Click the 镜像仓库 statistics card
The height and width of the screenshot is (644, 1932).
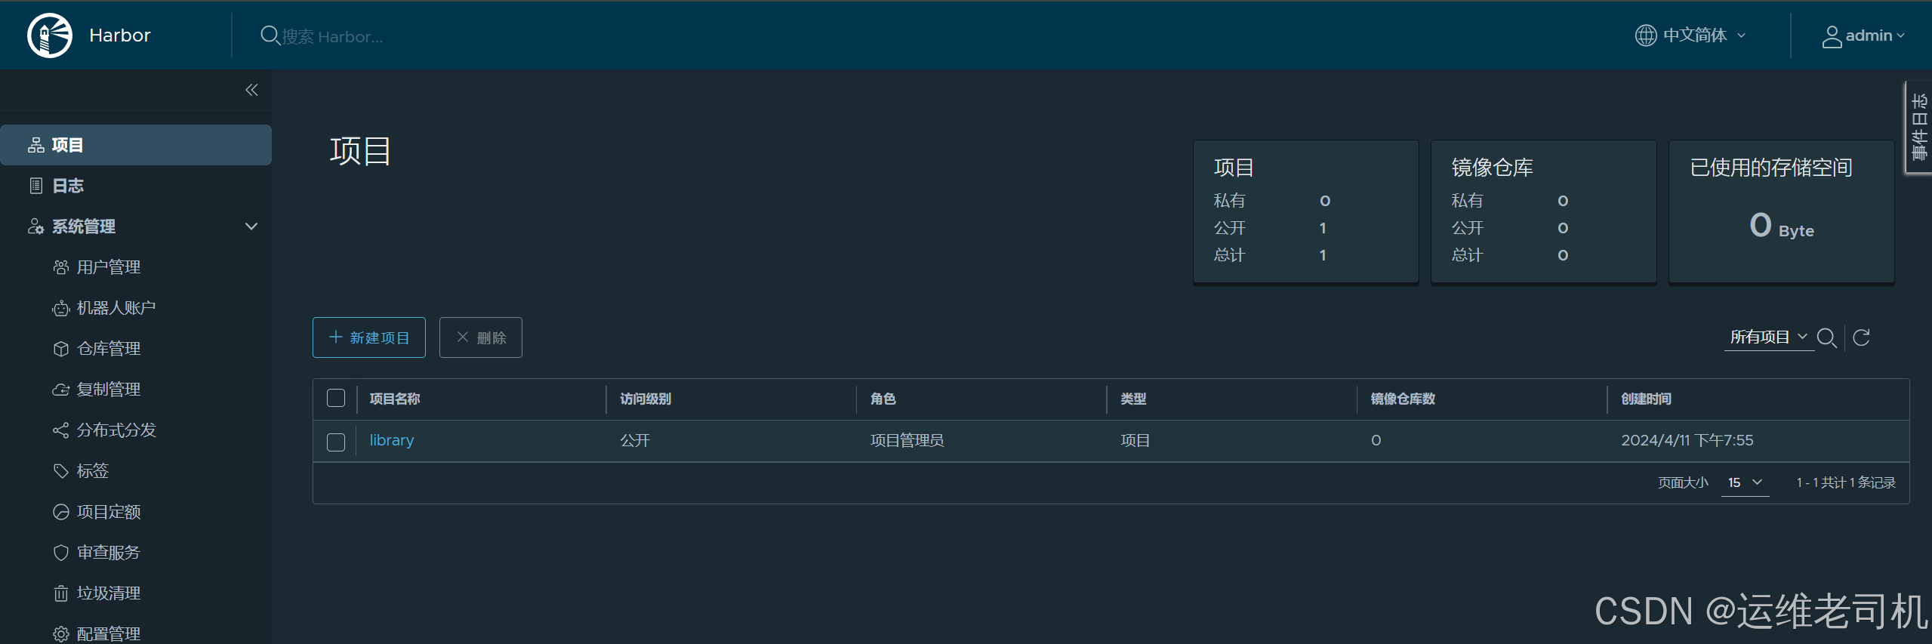(1543, 211)
